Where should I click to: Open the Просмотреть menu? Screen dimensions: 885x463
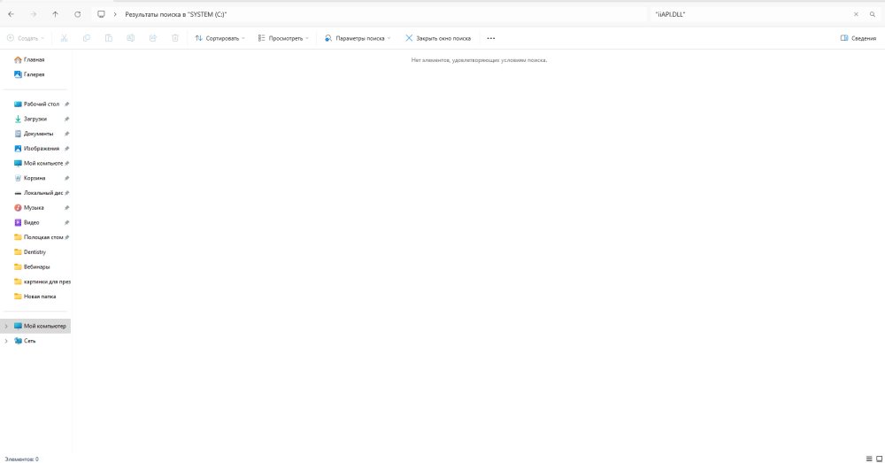283,38
